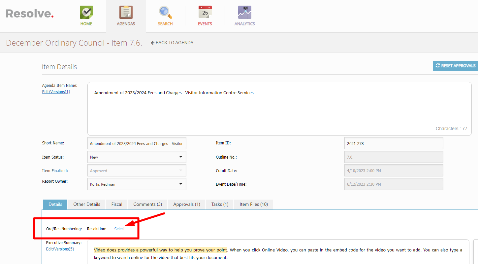The height and width of the screenshot is (264, 478).
Task: Click the ANALYTICS label in navigation
Action: [x=245, y=24]
